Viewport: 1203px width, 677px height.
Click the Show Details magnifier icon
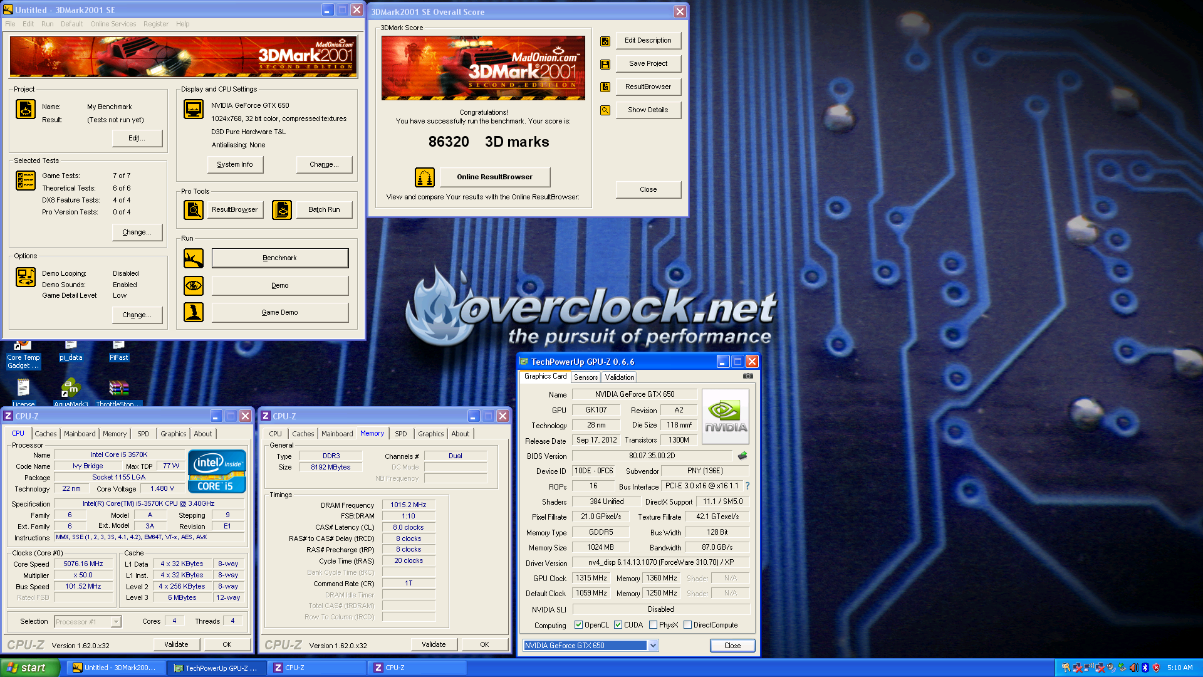click(x=605, y=110)
